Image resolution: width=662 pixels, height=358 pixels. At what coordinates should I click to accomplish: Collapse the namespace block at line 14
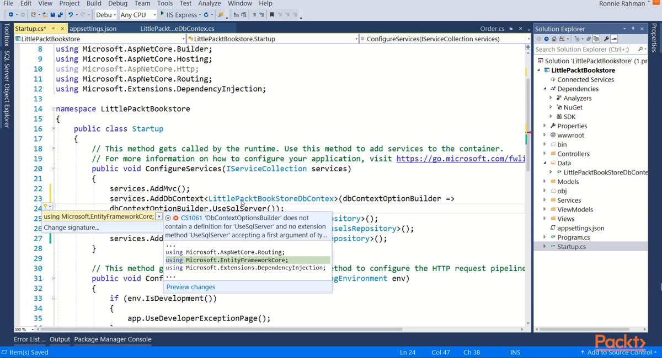[54, 109]
